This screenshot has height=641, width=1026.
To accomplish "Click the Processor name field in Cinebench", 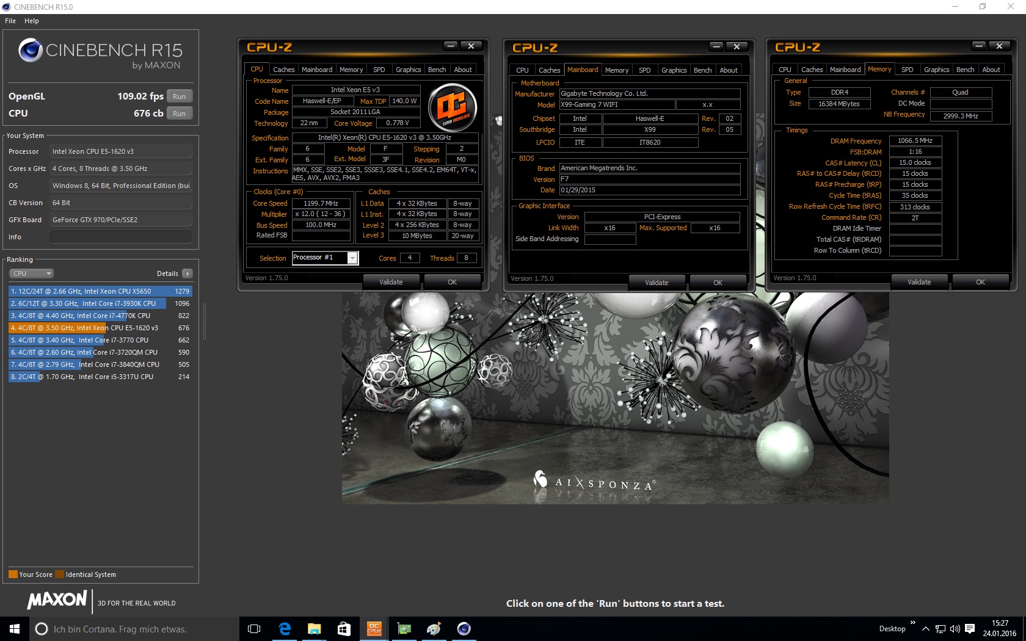I will coord(121,151).
